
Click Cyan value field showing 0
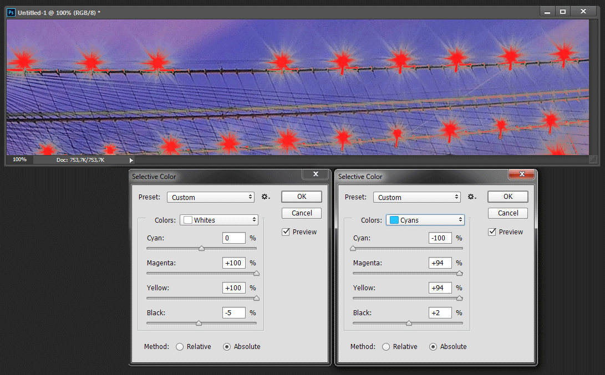(234, 238)
